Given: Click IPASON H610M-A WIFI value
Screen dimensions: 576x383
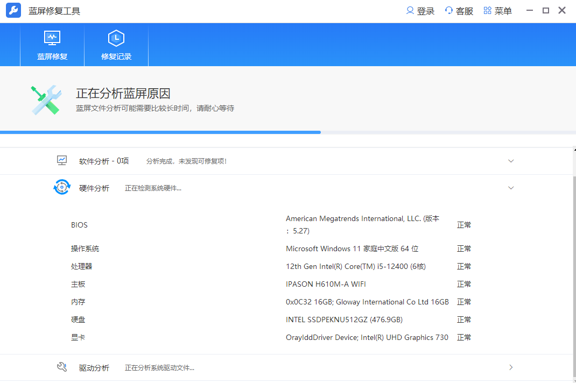Looking at the screenshot, I should [326, 284].
